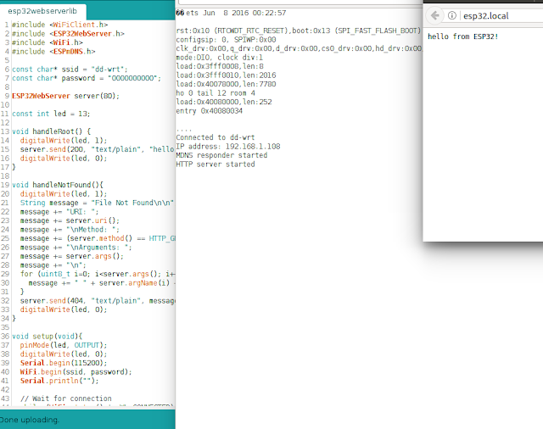Click serial line 'MDNS responder started'

click(x=221, y=155)
